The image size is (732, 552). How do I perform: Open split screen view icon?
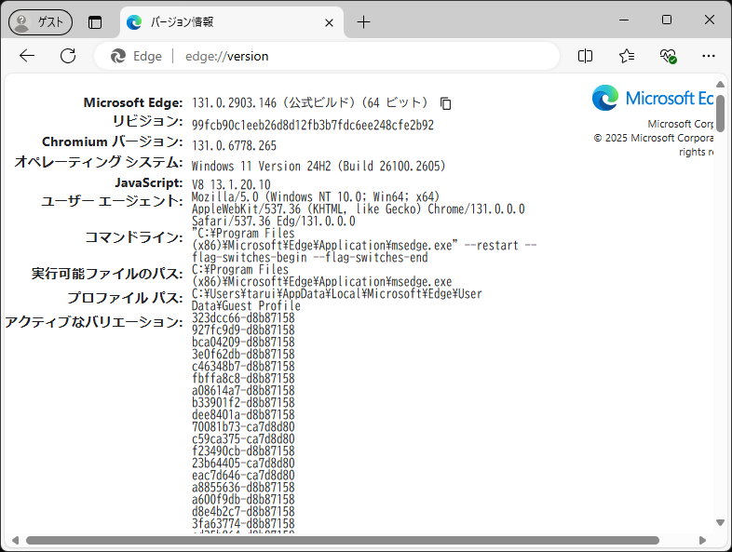[x=585, y=56]
